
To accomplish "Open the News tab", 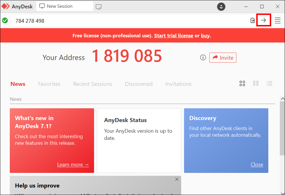I will tap(18, 84).
